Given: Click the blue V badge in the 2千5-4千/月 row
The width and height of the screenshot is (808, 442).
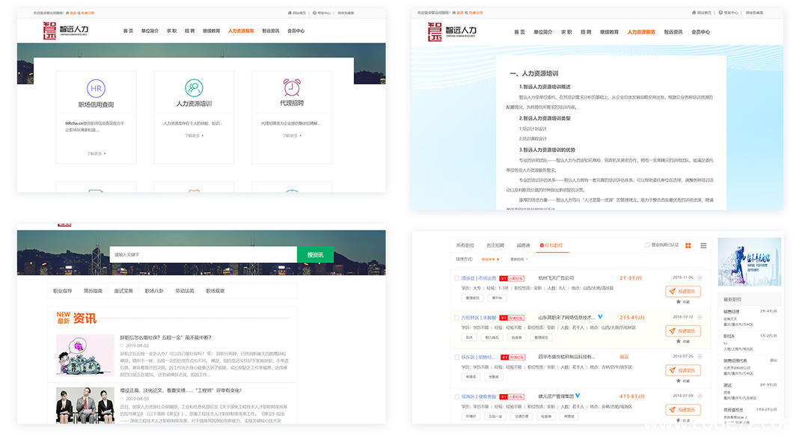Looking at the screenshot, I should pyautogui.click(x=600, y=317).
